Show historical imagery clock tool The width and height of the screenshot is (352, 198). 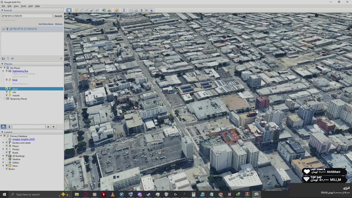(104, 10)
